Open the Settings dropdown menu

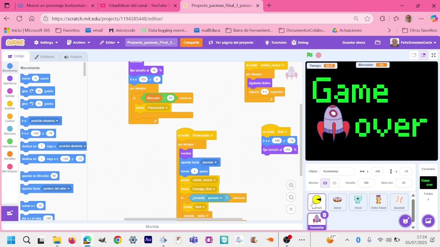tap(46, 43)
